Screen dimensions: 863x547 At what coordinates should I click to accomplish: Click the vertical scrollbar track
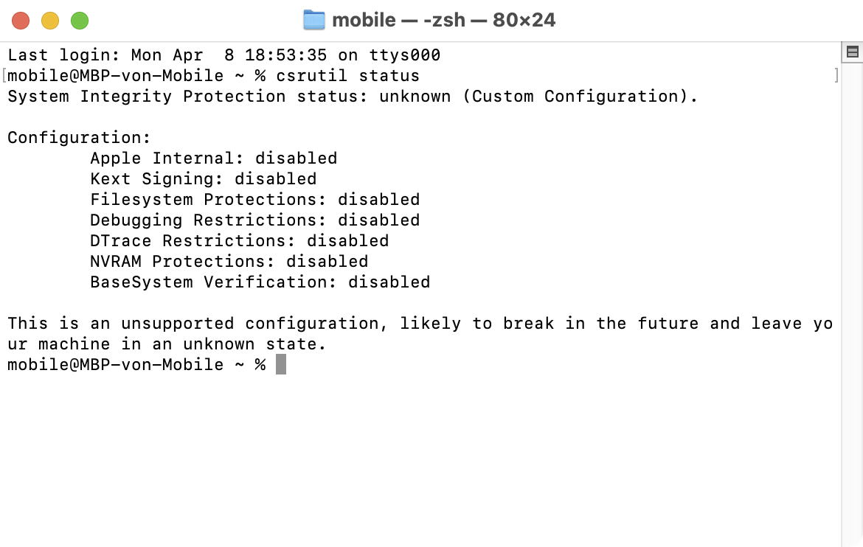coord(852,295)
